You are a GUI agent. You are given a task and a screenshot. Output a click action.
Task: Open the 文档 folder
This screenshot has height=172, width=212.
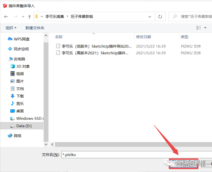[x=17, y=89]
